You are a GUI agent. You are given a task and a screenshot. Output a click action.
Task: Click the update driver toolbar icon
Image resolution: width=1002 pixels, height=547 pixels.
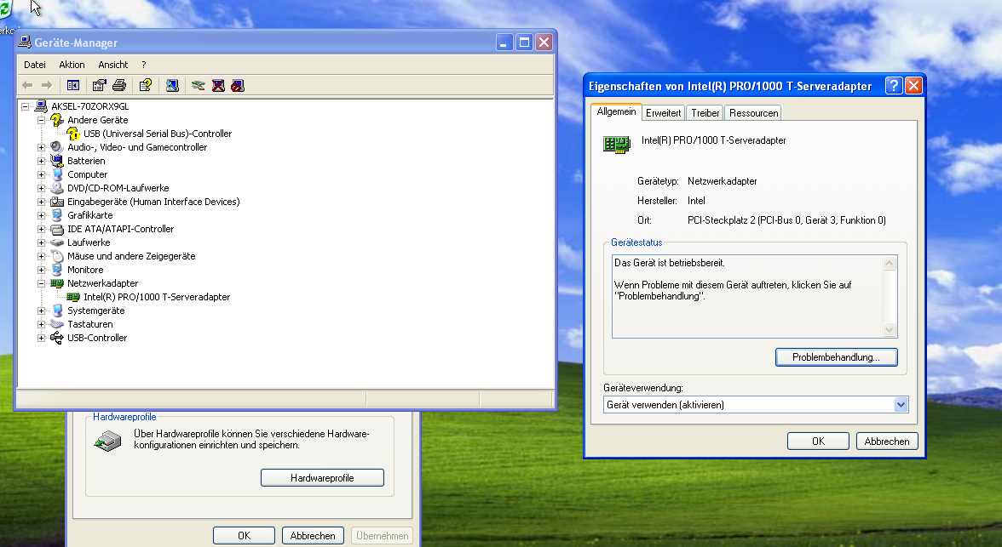[198, 86]
